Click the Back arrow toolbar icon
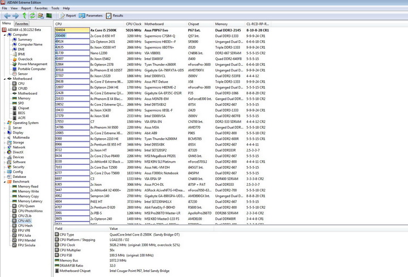This screenshot has width=408, height=277. pyautogui.click(x=7, y=16)
